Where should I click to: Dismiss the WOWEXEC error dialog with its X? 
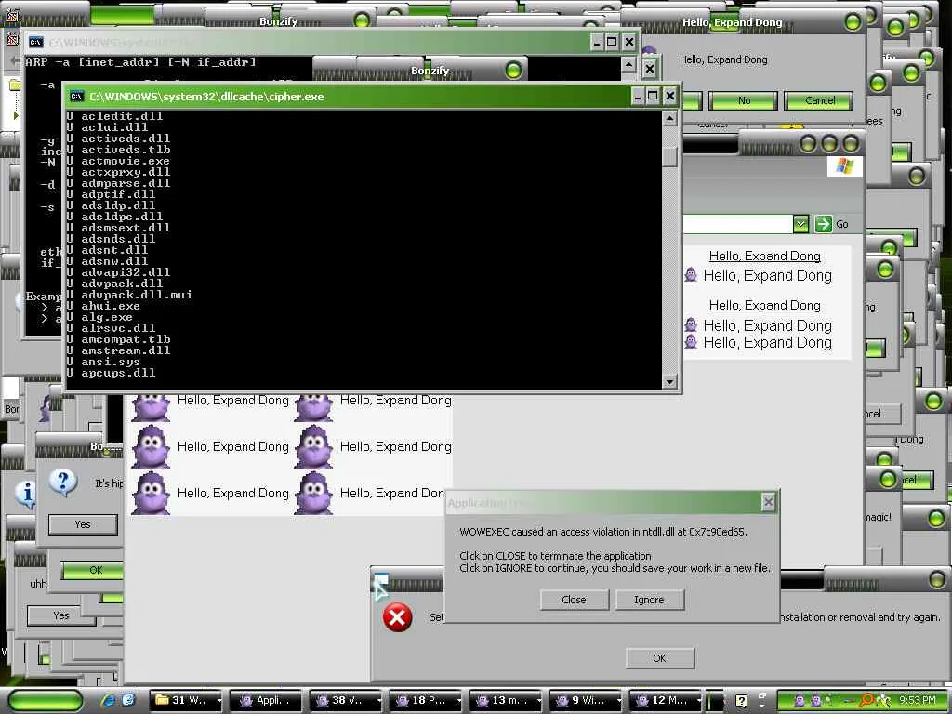click(768, 502)
